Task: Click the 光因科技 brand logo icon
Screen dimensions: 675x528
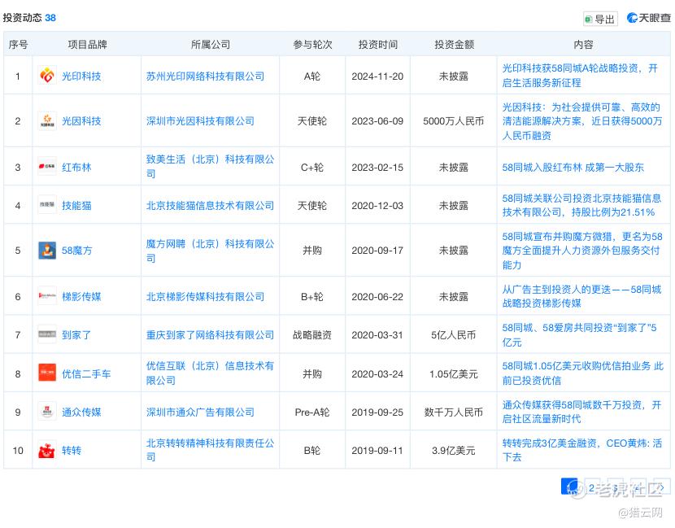Action: click(47, 120)
